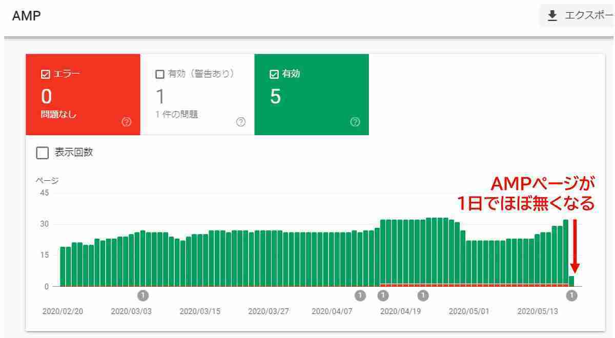This screenshot has height=338, width=615.
Task: Click annotation marker just before 2020/04/19
Action: click(x=383, y=295)
